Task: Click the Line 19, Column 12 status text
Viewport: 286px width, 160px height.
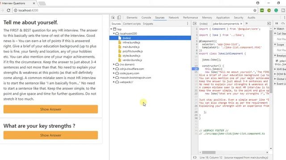Action: [211, 157]
